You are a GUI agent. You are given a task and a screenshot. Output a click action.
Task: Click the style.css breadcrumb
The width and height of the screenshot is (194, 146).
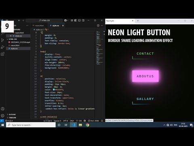(x=39, y=30)
